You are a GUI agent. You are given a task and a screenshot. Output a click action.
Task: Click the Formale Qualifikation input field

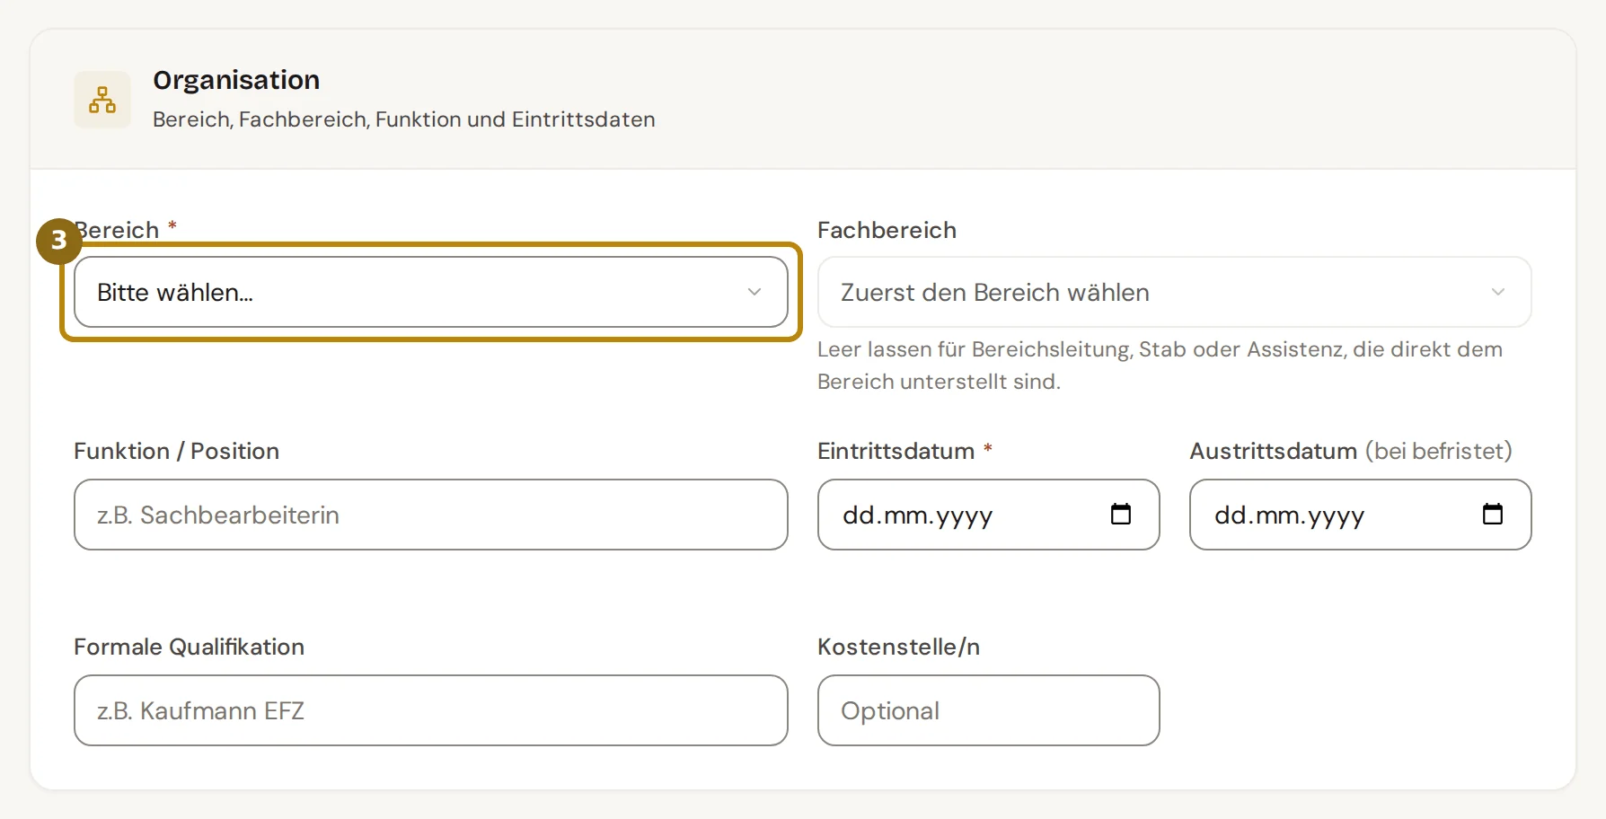coord(431,710)
